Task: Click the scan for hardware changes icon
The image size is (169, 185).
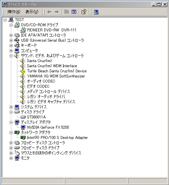Action: point(96,12)
